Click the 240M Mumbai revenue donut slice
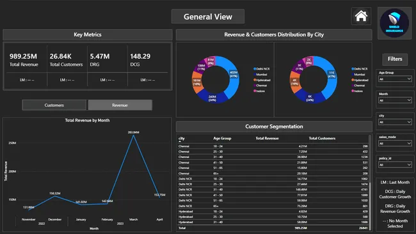Image resolution: width=416 pixels, height=234 pixels. point(212,98)
